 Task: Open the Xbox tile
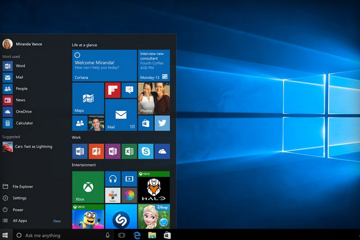(x=88, y=186)
